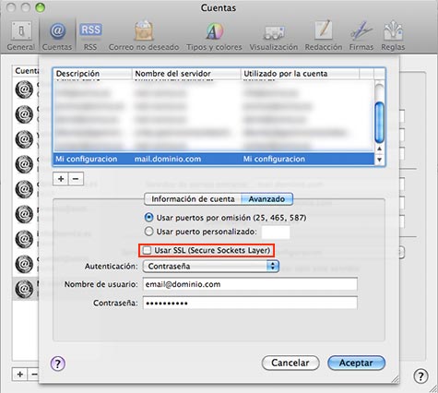This screenshot has width=438, height=393.
Task: Open the General preferences icon
Action: coord(21,36)
